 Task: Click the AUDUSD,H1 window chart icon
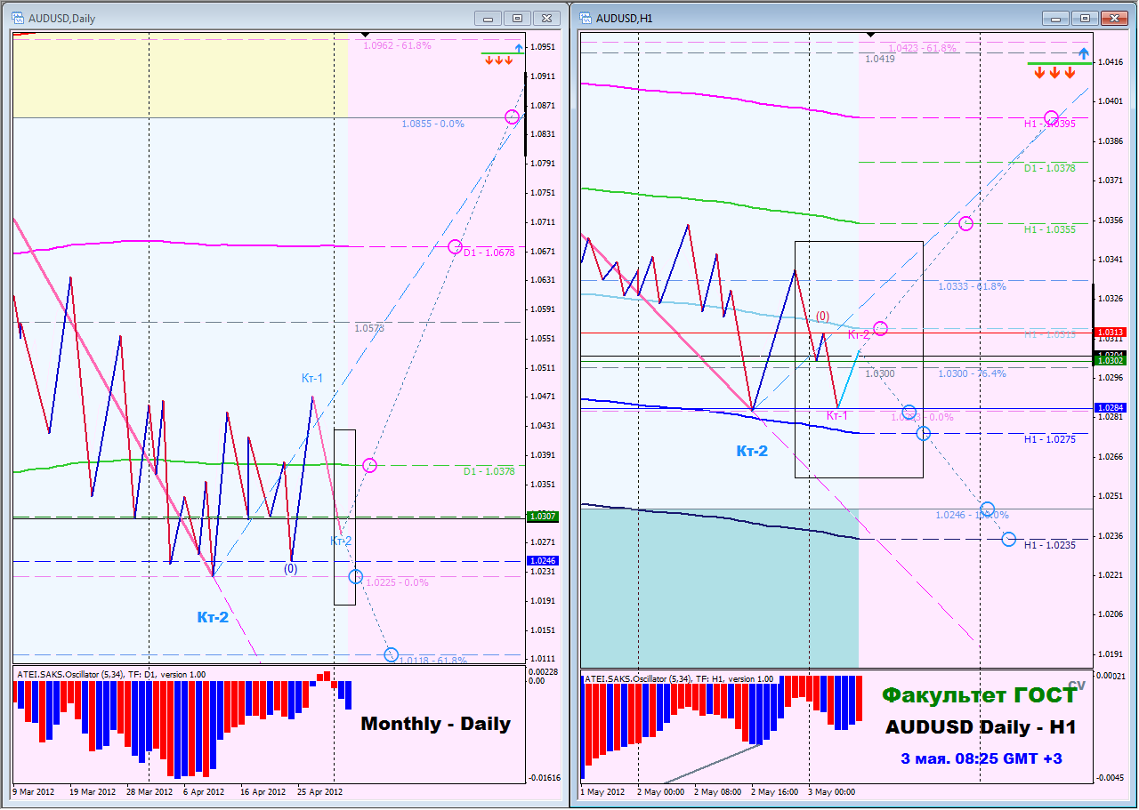[x=586, y=18]
